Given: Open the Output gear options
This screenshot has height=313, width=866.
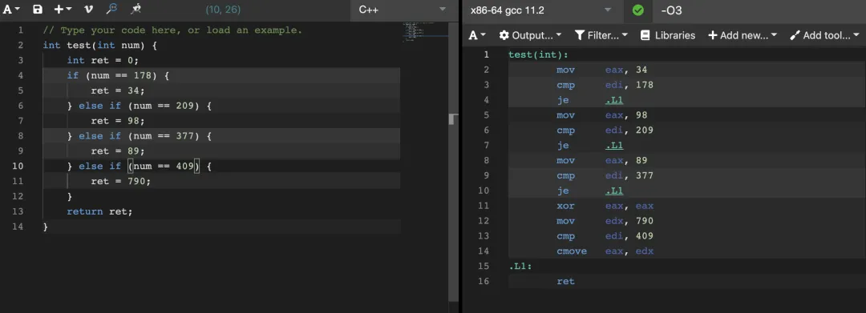Looking at the screenshot, I should tap(530, 35).
